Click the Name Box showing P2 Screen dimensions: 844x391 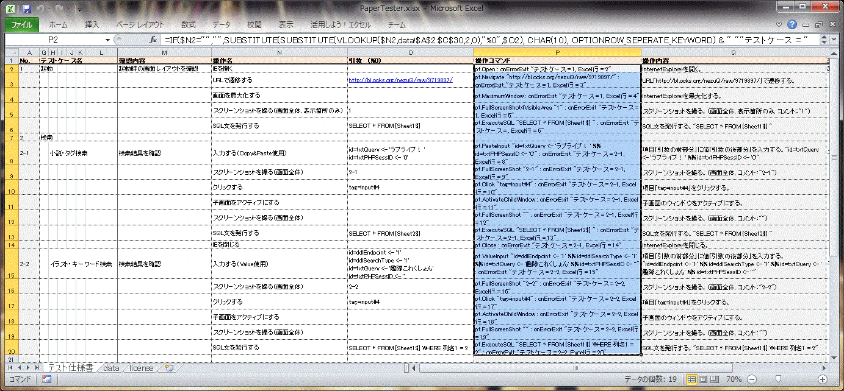[53, 40]
